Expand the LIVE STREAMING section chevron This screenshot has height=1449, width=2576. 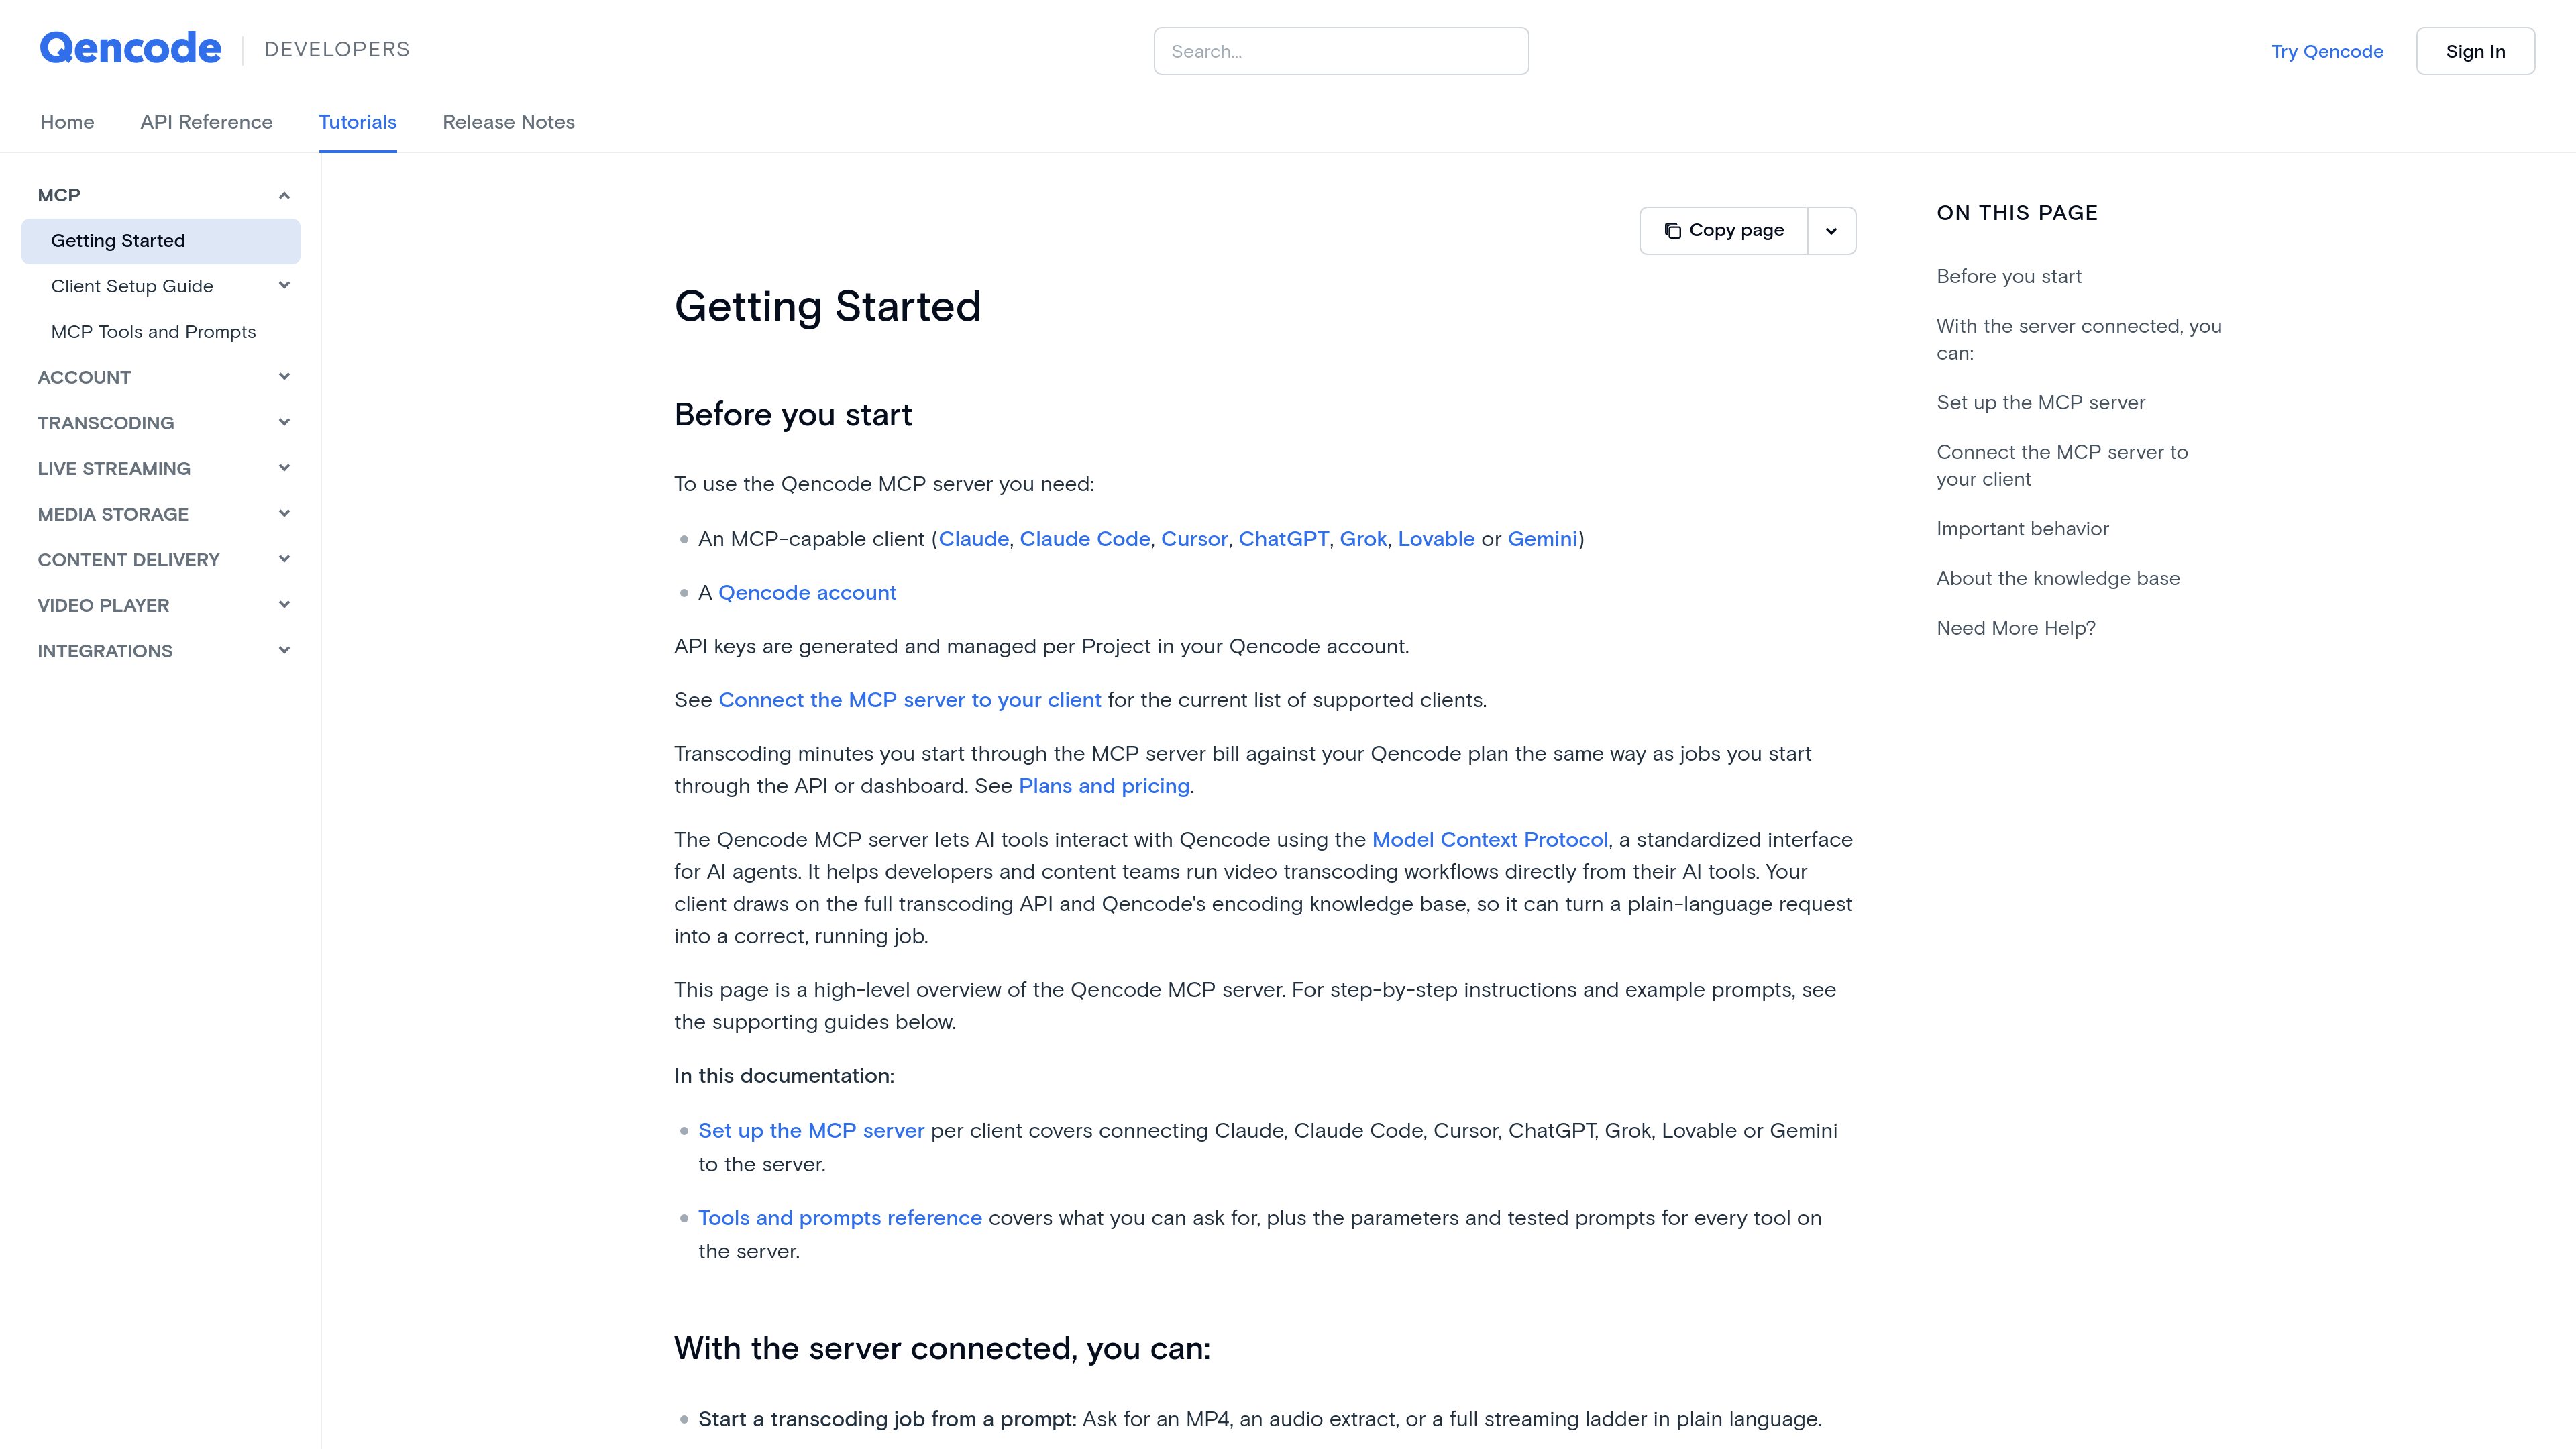[x=284, y=468]
